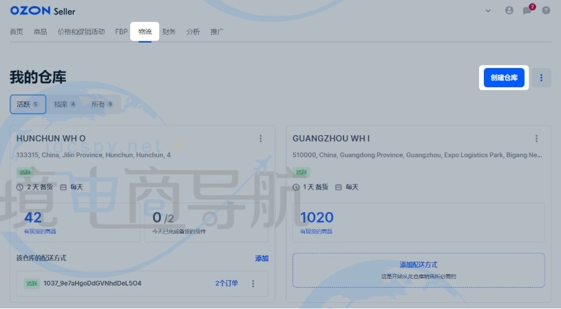Click the green 活跃 badge on Guangzhou card

pos(301,172)
